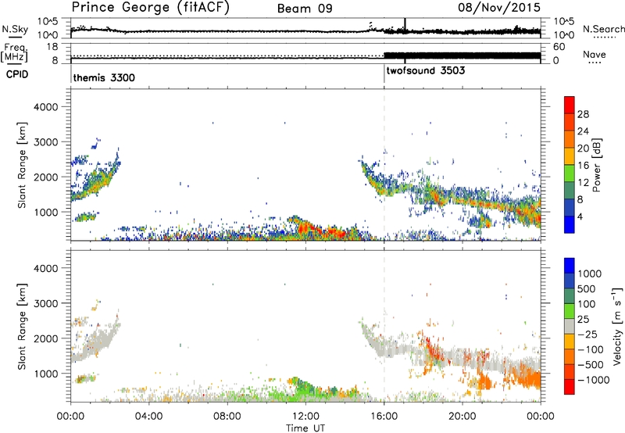Click the gray -25 to 25 velocity swatch

coord(570,326)
